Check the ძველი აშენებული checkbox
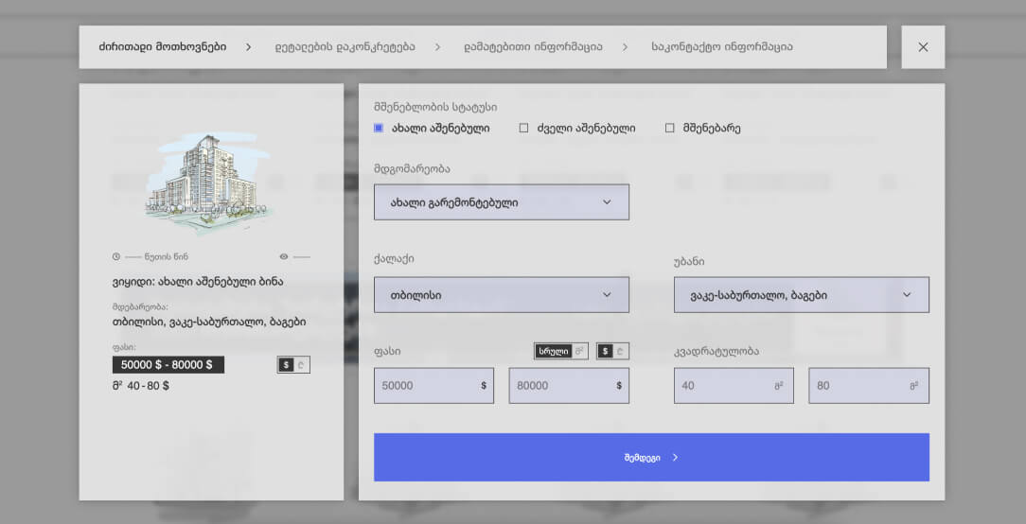This screenshot has height=524, width=1026. 523,129
